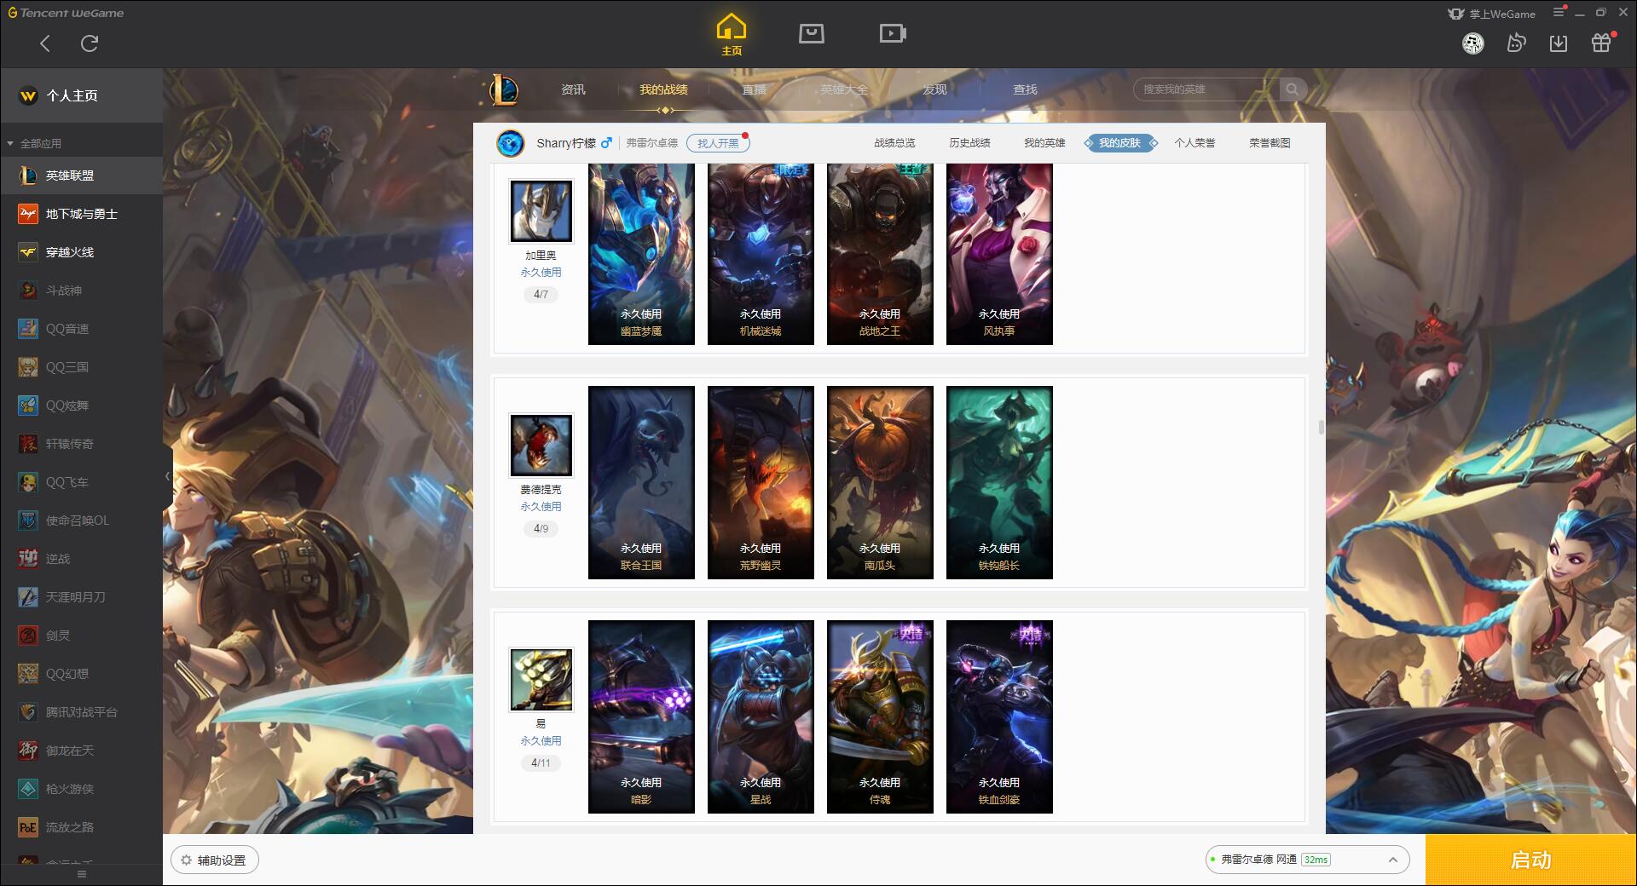Type in the 搜索我的英雄 search field
Image resolution: width=1637 pixels, height=886 pixels.
tap(1206, 89)
